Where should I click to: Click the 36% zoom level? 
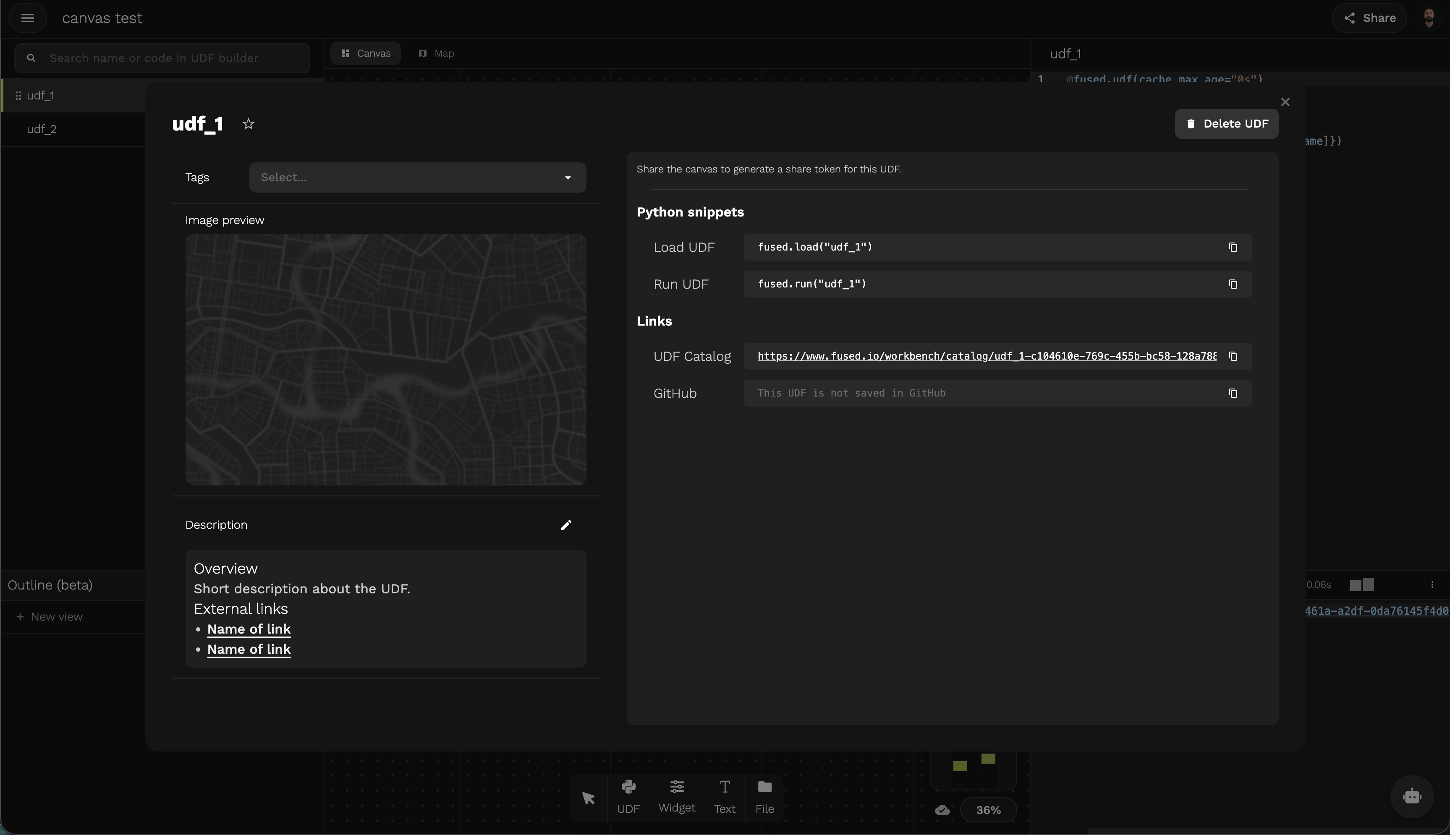(x=988, y=810)
